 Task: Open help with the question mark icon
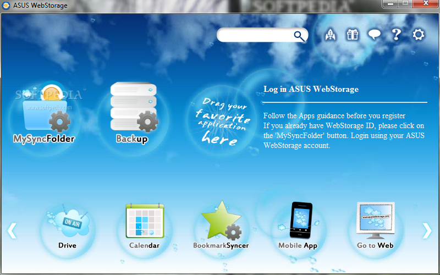coord(396,35)
